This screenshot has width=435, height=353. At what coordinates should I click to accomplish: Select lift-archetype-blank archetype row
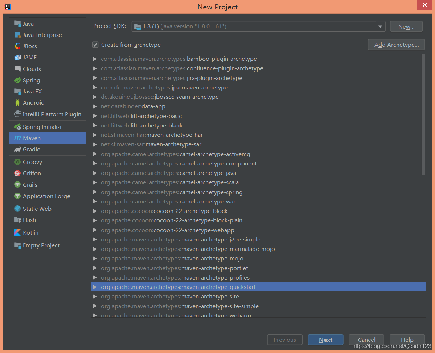pyautogui.click(x=258, y=125)
